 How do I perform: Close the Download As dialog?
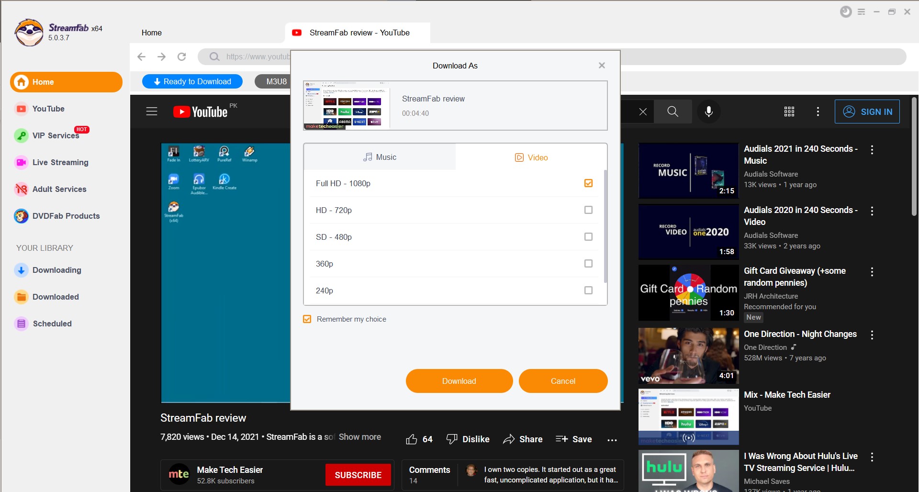click(x=602, y=66)
